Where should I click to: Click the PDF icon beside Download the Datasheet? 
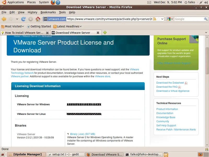[x=186, y=83]
